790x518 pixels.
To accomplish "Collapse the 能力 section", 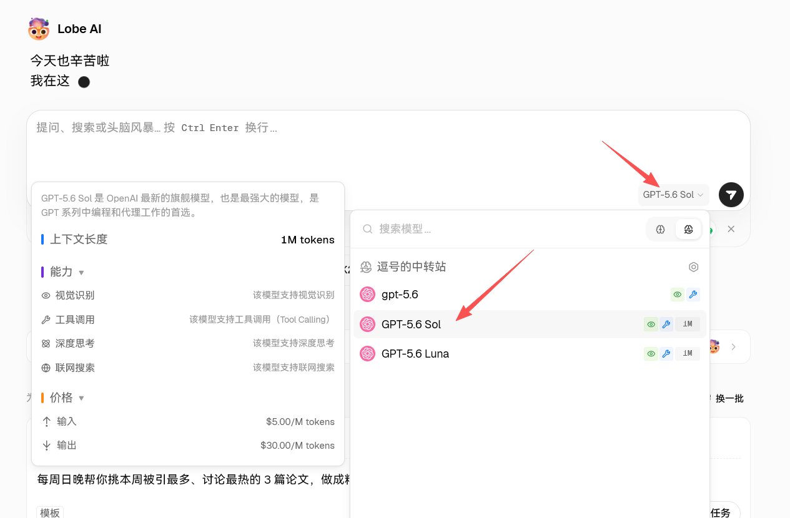I will click(81, 273).
